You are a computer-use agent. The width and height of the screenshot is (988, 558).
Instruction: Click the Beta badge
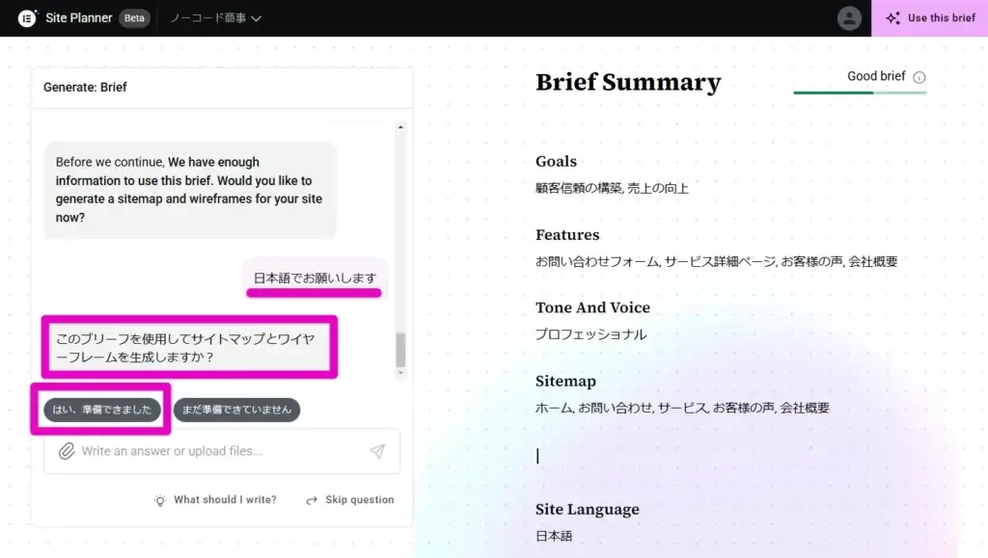[x=134, y=18]
